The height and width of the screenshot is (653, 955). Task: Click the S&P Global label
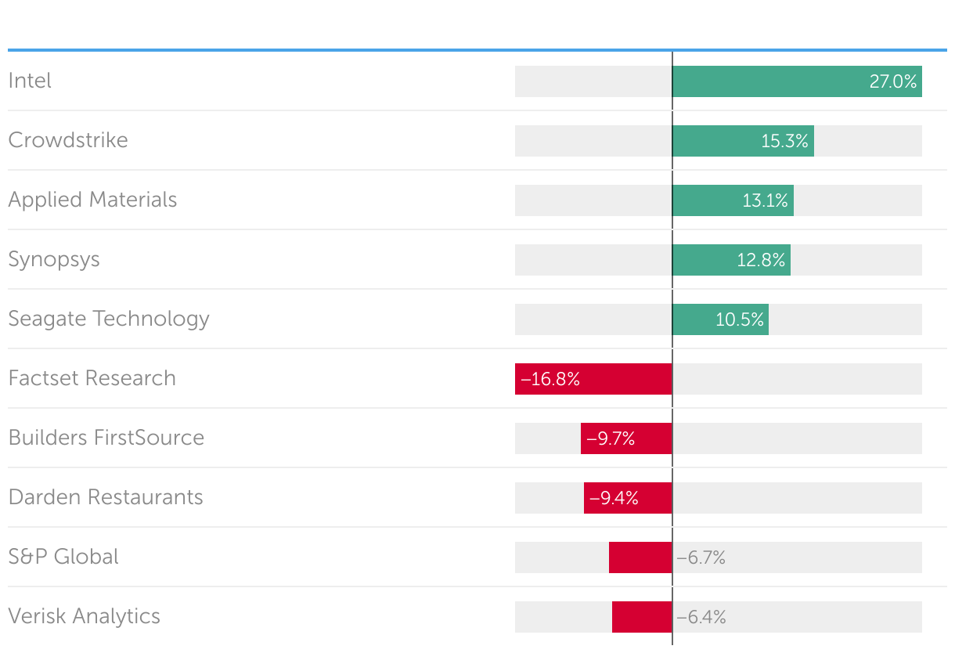tap(63, 557)
